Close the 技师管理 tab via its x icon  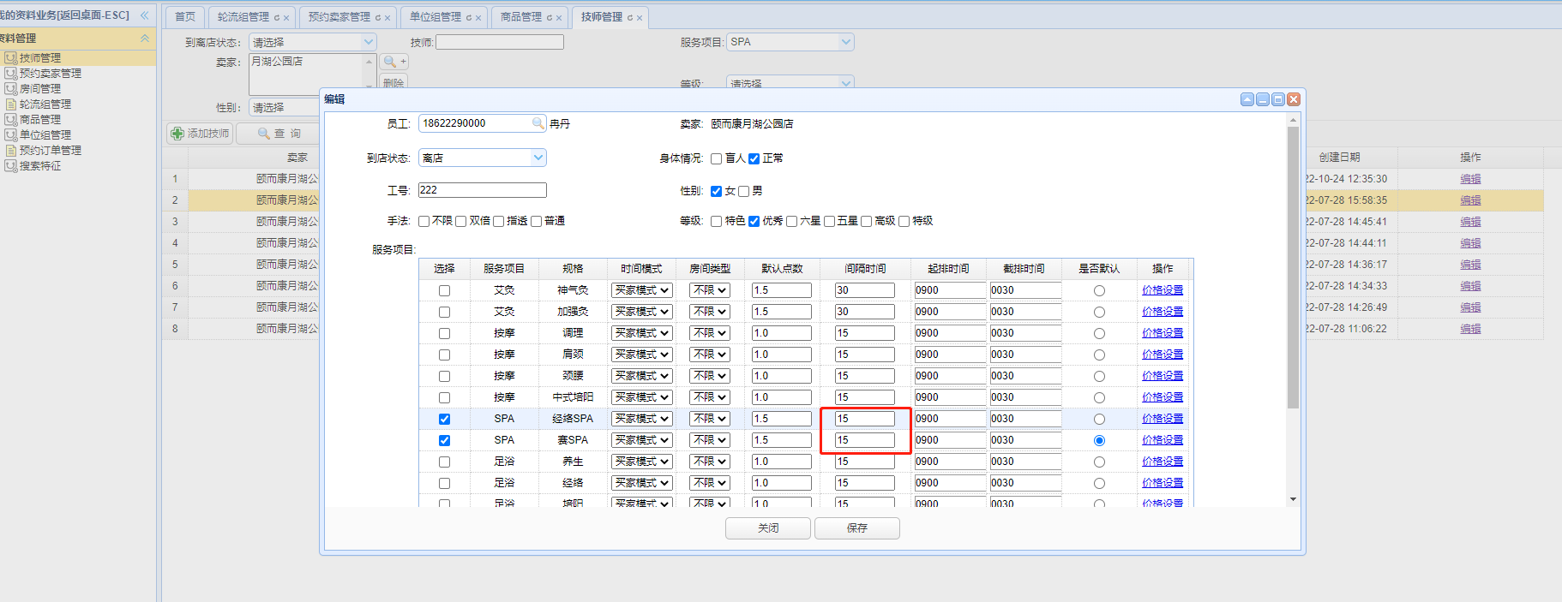pos(640,18)
